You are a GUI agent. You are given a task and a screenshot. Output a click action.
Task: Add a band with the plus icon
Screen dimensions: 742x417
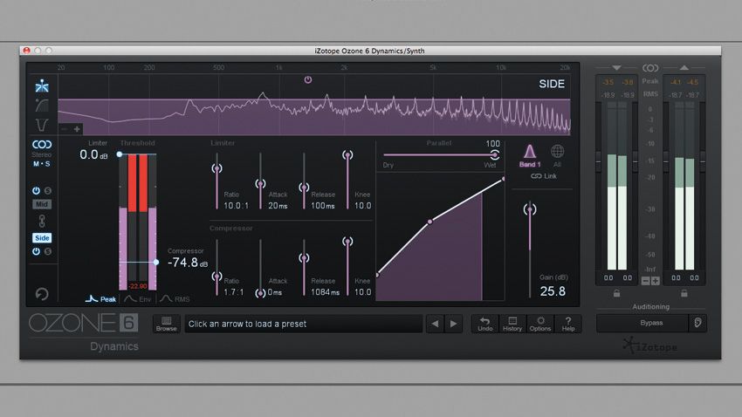[x=77, y=128]
